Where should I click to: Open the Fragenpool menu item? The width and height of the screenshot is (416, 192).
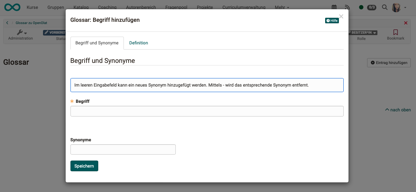[x=176, y=7]
